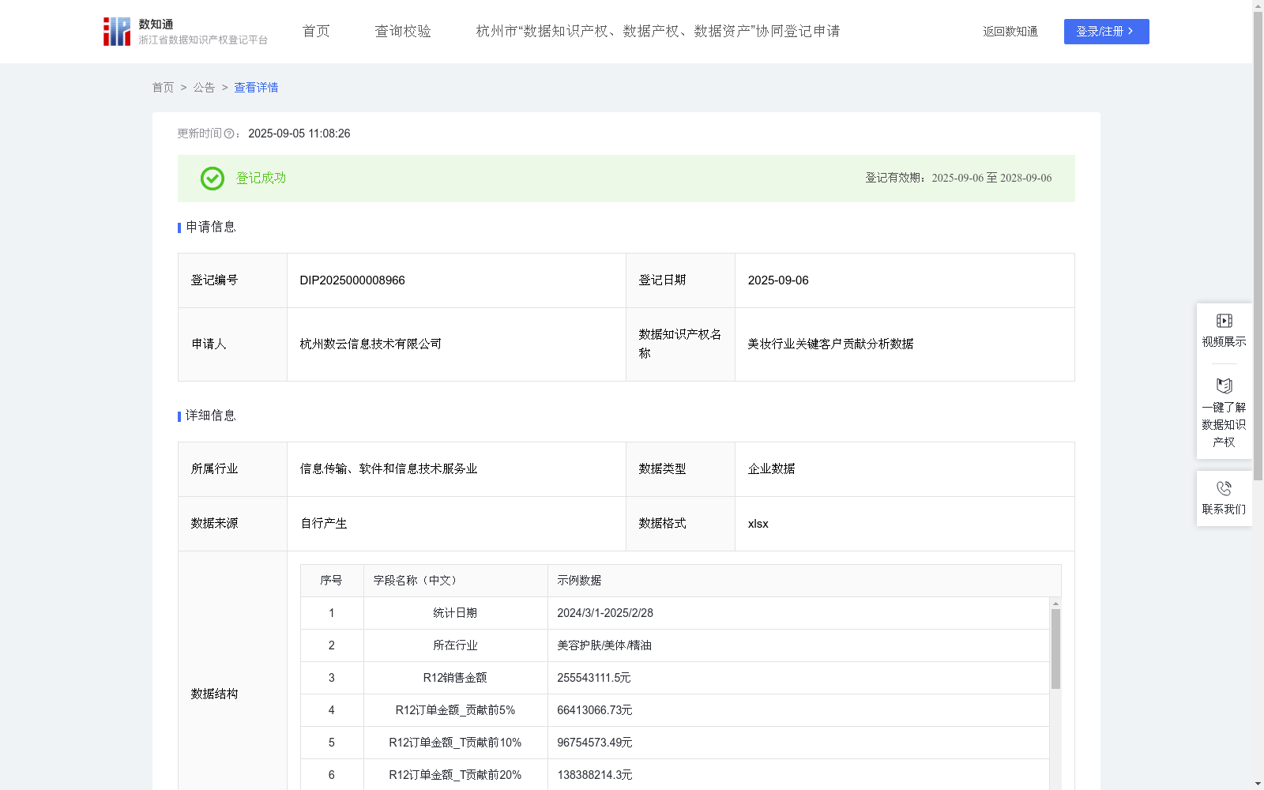1264x790 pixels.
Task: Click the 登记有效期 validity period text
Action: [x=958, y=179]
